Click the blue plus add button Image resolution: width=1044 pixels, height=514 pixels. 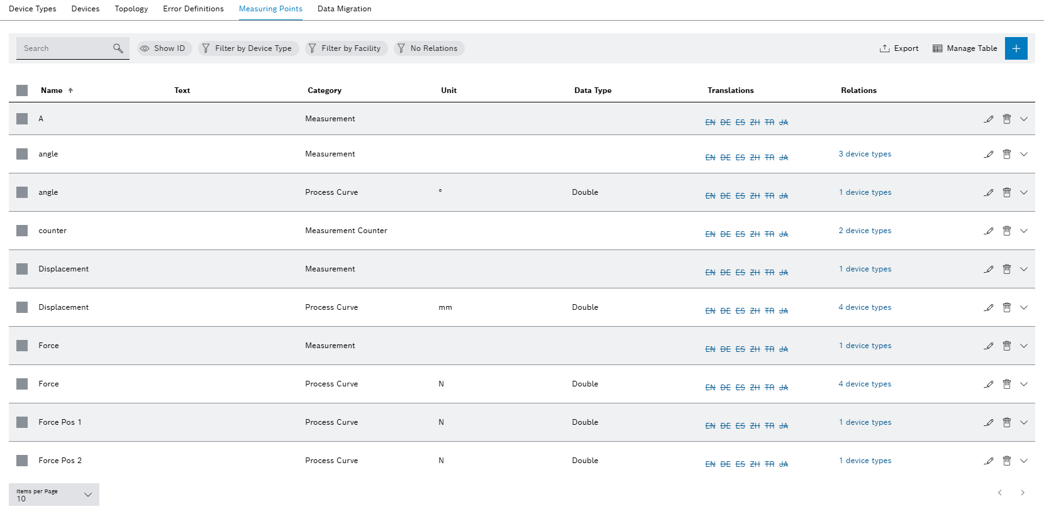(x=1016, y=48)
